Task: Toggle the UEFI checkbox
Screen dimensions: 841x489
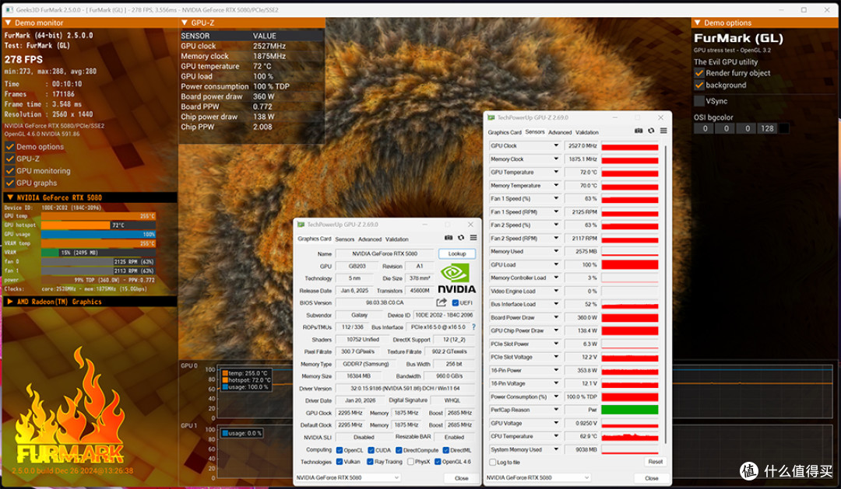Action: tap(456, 303)
